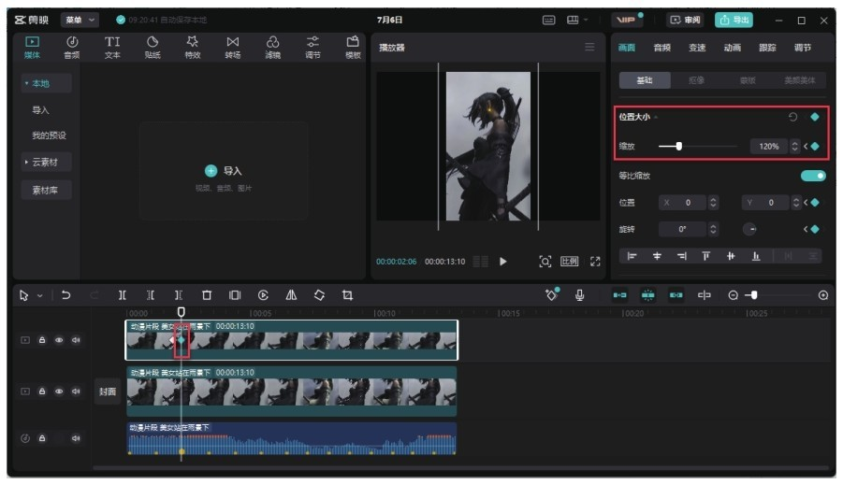Image resolution: width=843 pixels, height=484 pixels.
Task: Select the 基础 basic sub-tab
Action: tap(645, 80)
